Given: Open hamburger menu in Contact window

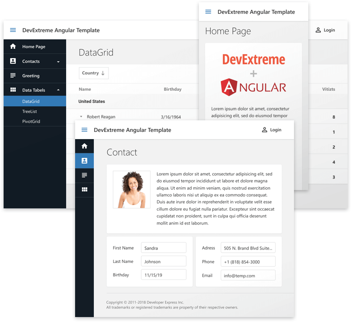Looking at the screenshot, I should point(84,130).
